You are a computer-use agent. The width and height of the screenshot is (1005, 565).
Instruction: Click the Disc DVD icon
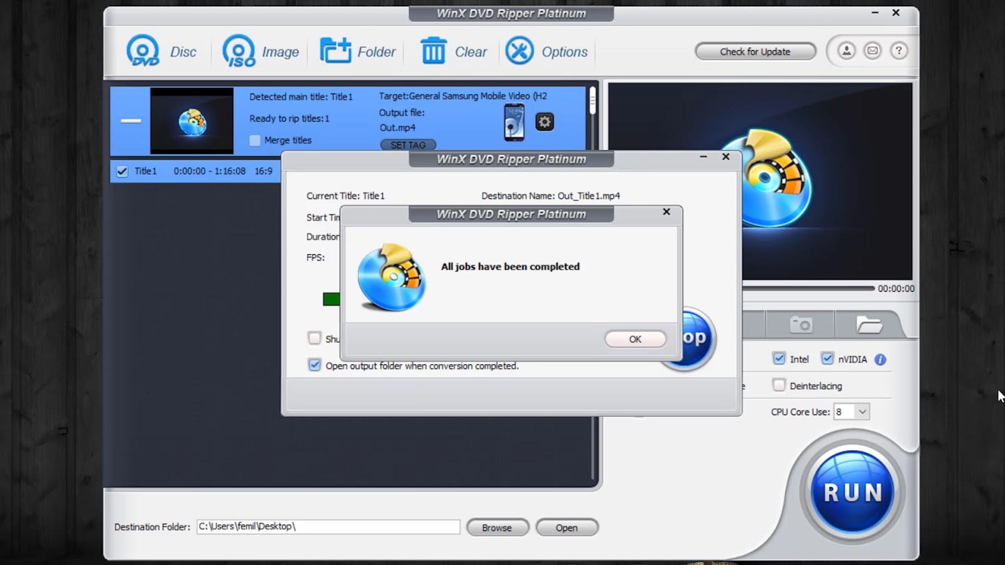pyautogui.click(x=143, y=51)
